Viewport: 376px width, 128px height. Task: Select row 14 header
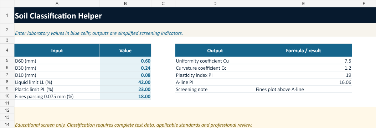(x=7, y=124)
